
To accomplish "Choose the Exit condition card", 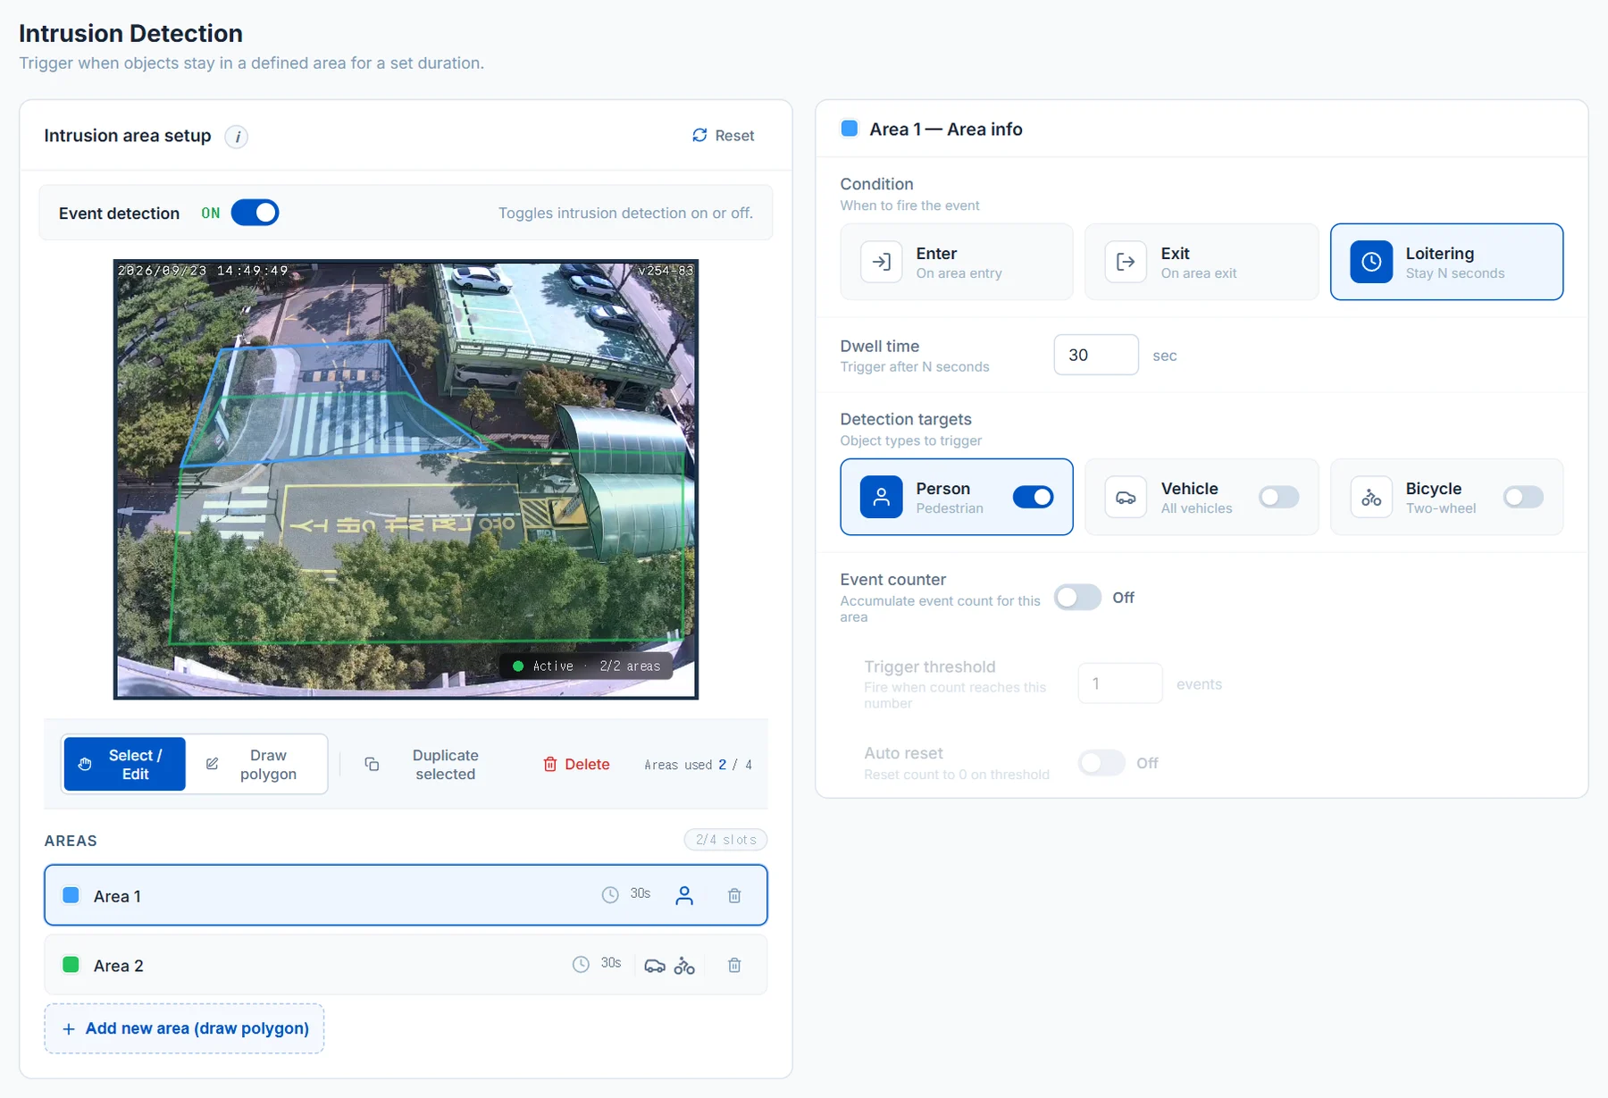I will tap(1202, 262).
